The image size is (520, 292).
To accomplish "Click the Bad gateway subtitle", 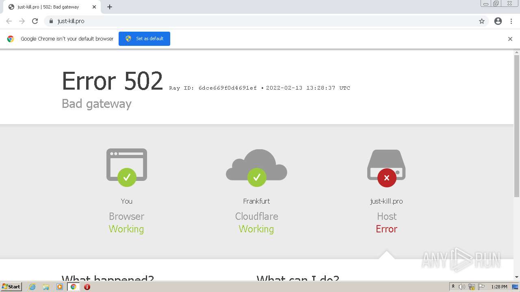I will (x=97, y=104).
